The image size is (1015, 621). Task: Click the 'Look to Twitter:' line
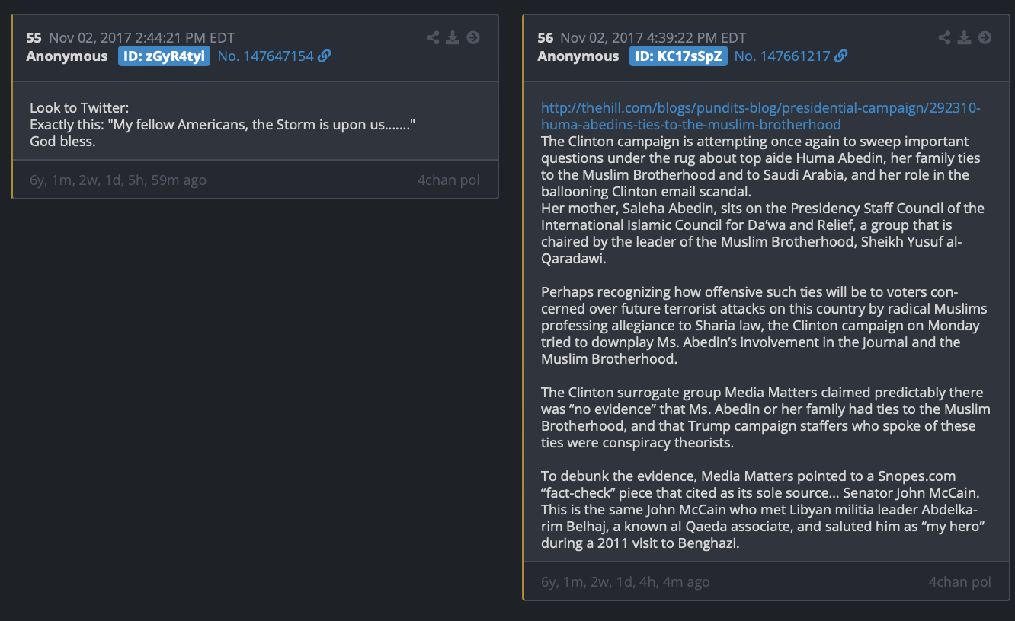[79, 108]
